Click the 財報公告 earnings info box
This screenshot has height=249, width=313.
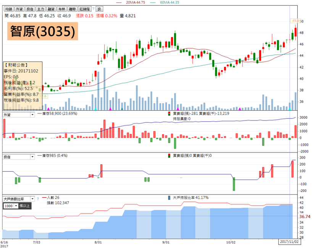(23, 86)
